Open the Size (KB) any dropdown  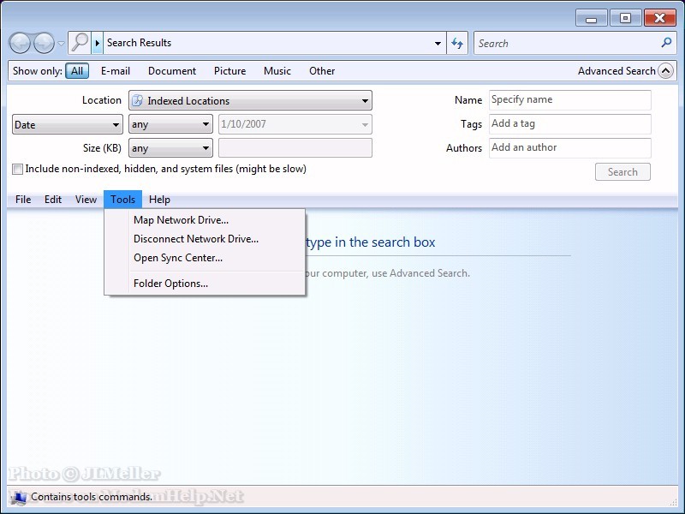pyautogui.click(x=170, y=149)
